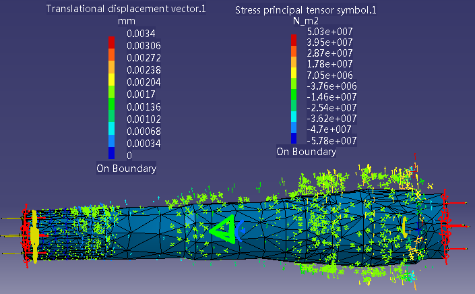Select the 0.00136 displacement value
The width and height of the screenshot is (475, 294).
pyautogui.click(x=144, y=107)
